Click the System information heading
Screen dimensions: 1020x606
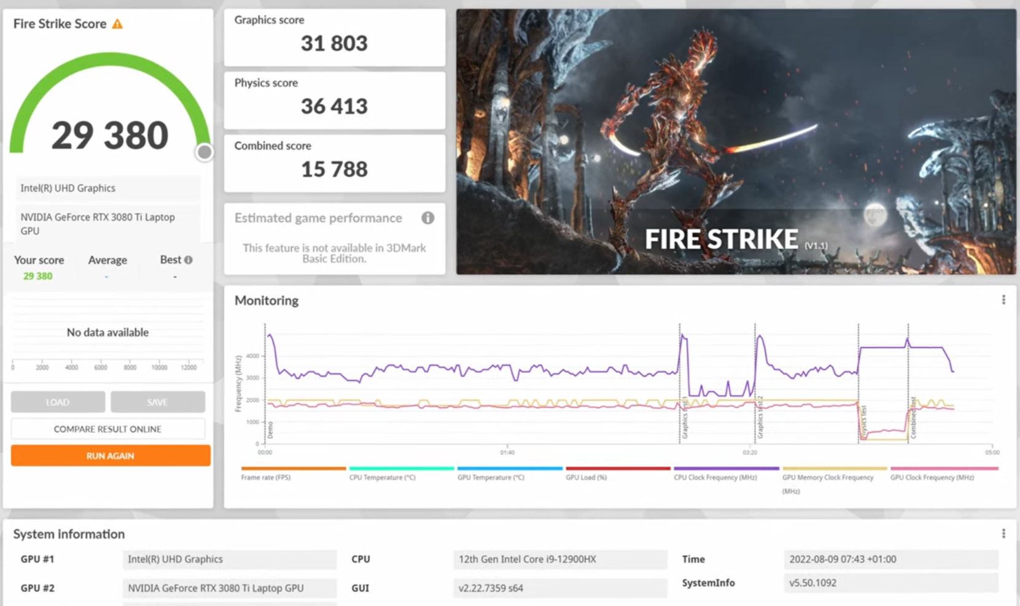pos(69,534)
